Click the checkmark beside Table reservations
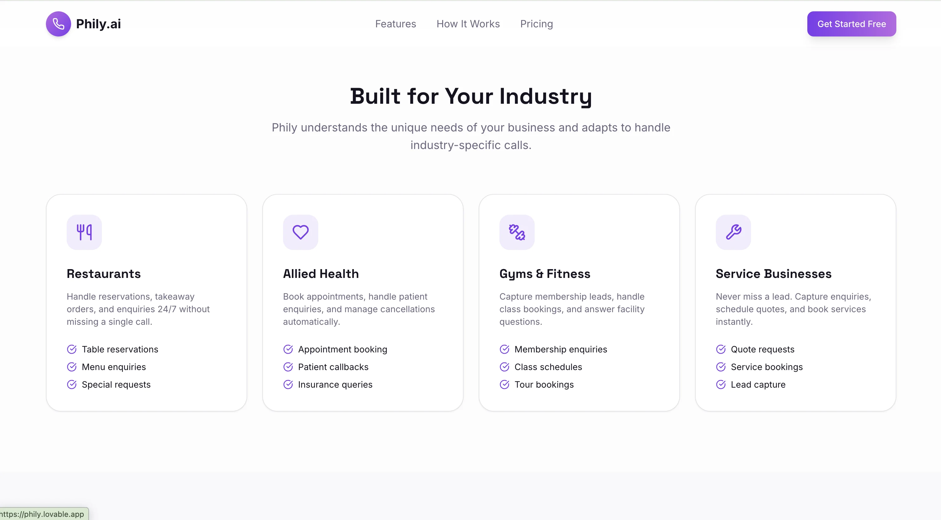 pyautogui.click(x=72, y=350)
